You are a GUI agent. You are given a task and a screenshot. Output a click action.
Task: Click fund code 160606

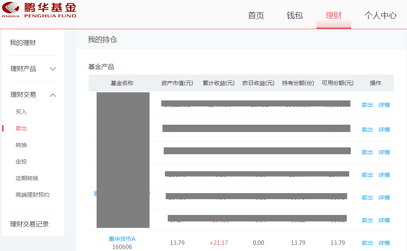(122, 247)
